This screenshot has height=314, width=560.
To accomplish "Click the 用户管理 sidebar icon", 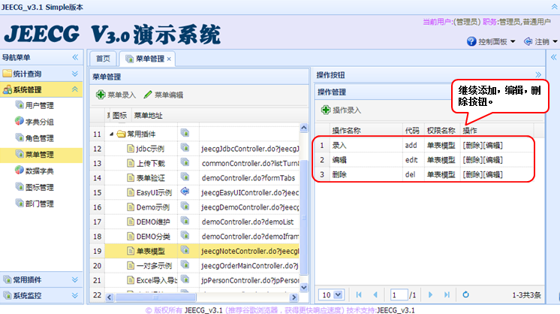I will tap(20, 104).
